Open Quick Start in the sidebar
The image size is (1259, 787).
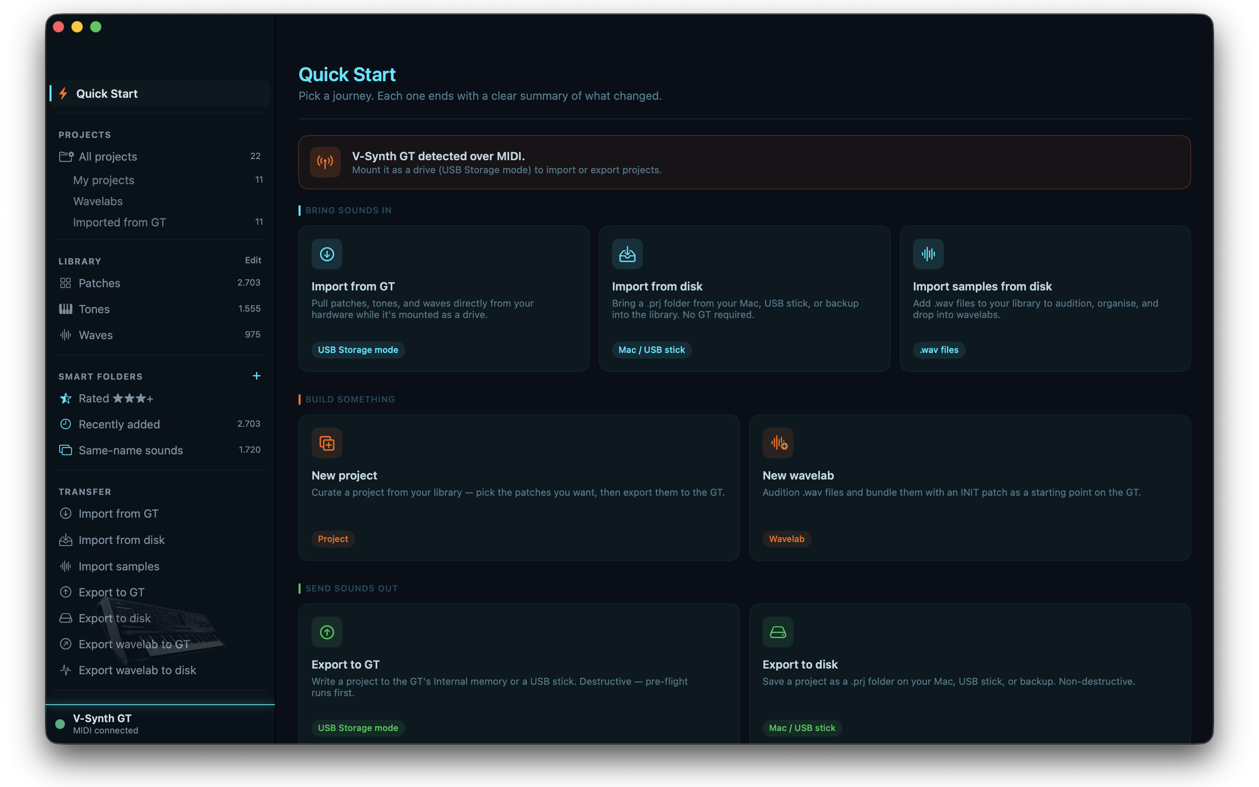coord(160,94)
